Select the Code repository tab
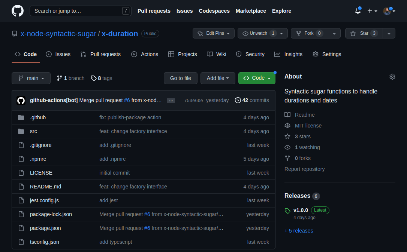This screenshot has height=252, width=407. click(x=26, y=54)
